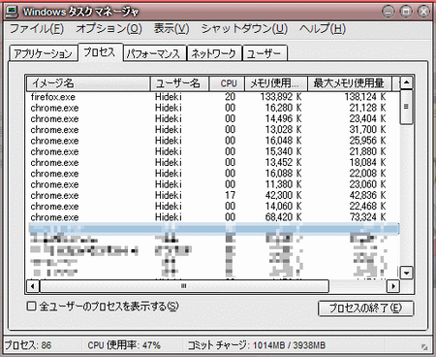436x357 pixels.
Task: Select chrome.exe row using 16,280 K
Action: [x=213, y=108]
